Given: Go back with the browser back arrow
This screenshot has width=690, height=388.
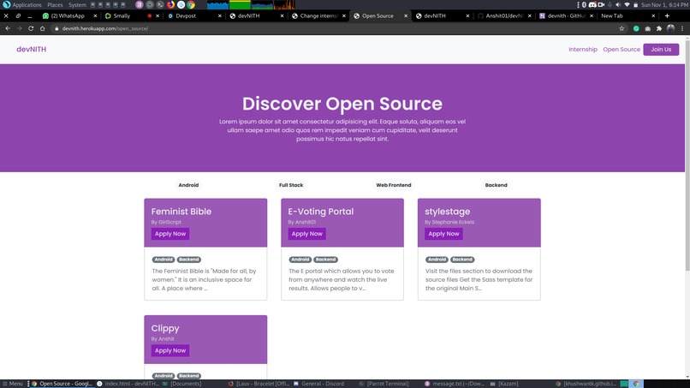Looking at the screenshot, I should [8, 28].
